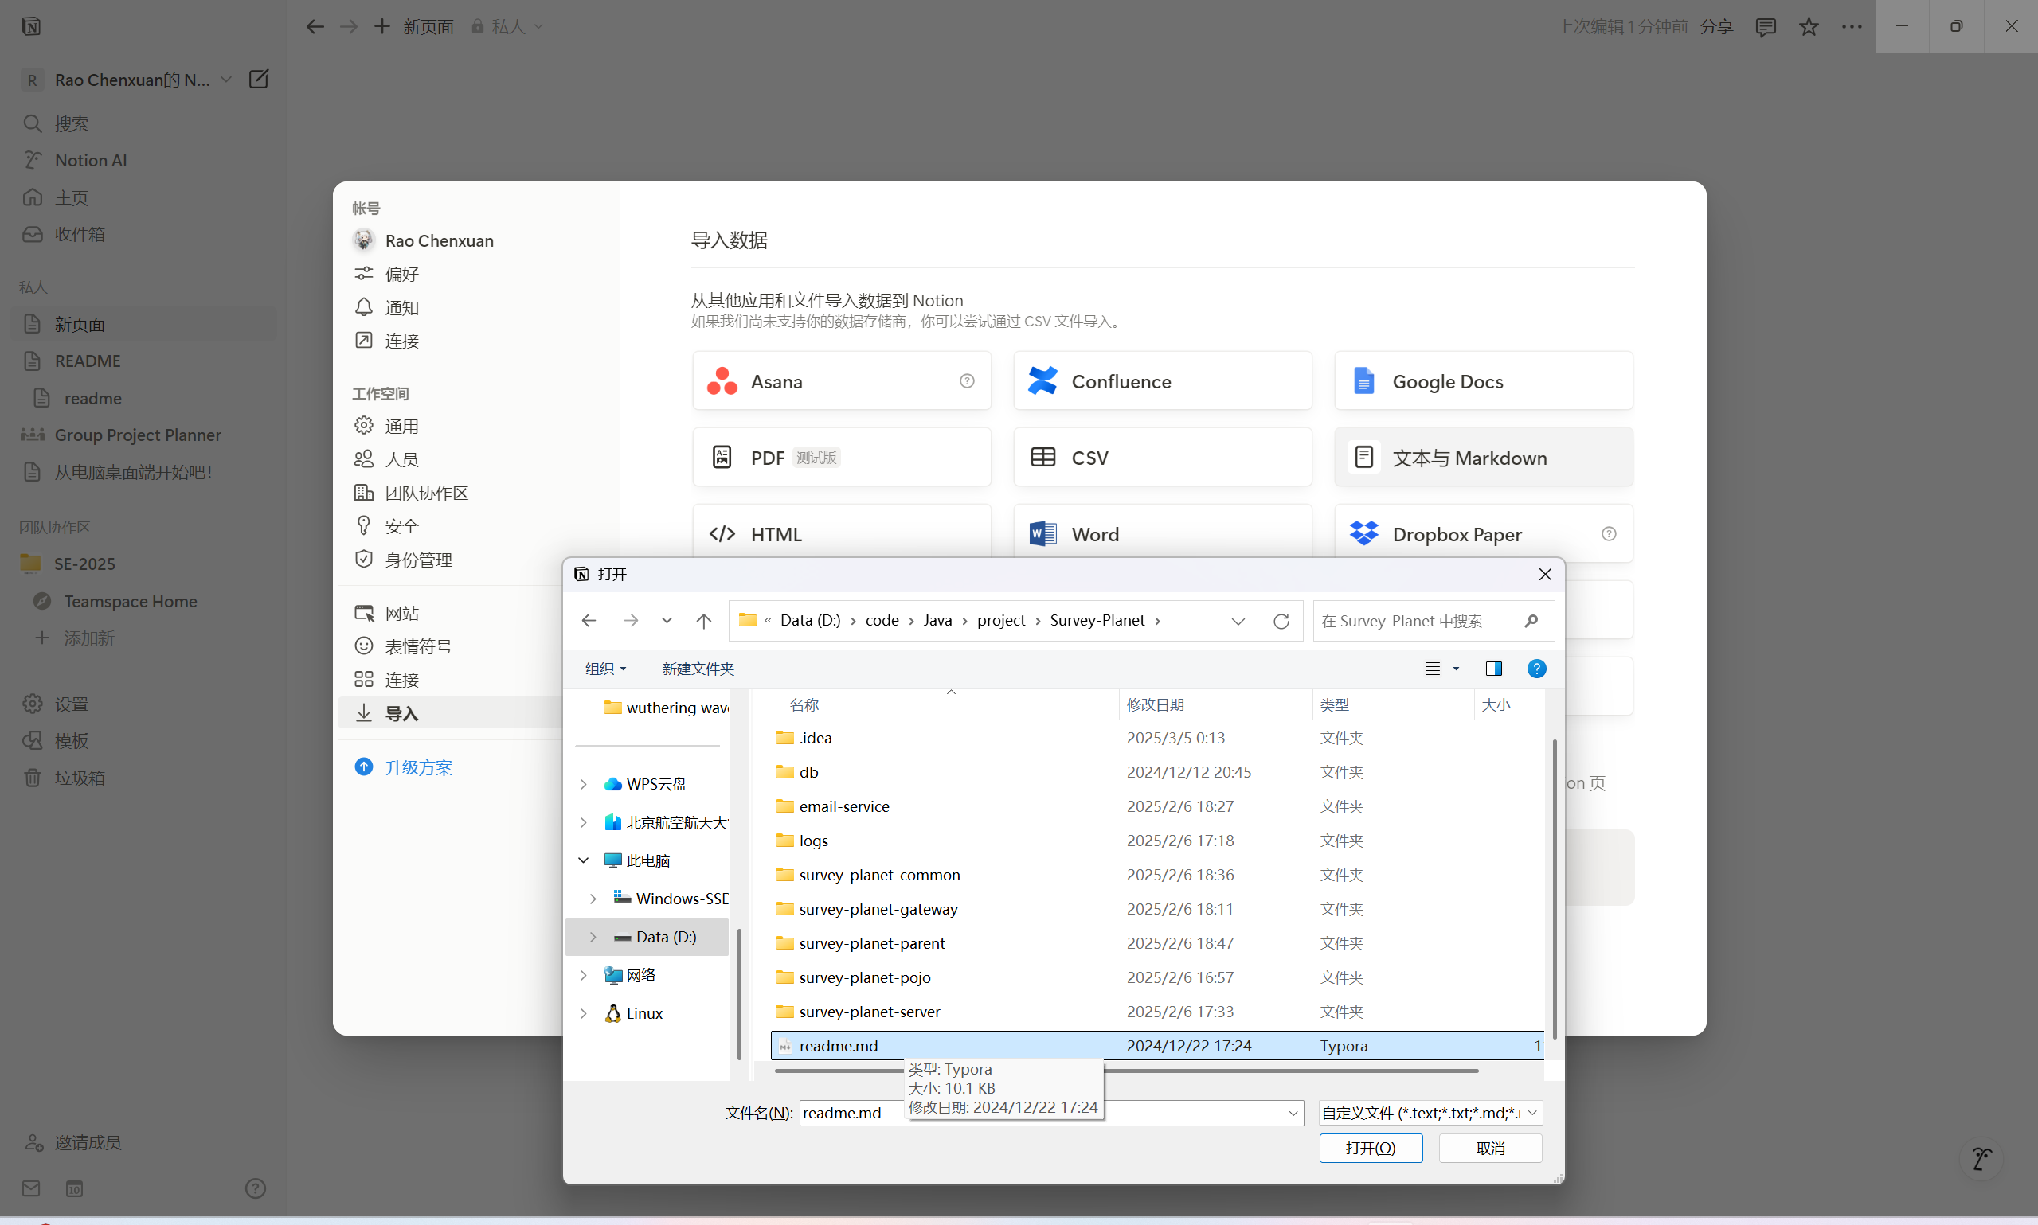Sort files by 修改日期 column header
Screen dimensions: 2038x1225
1156,705
